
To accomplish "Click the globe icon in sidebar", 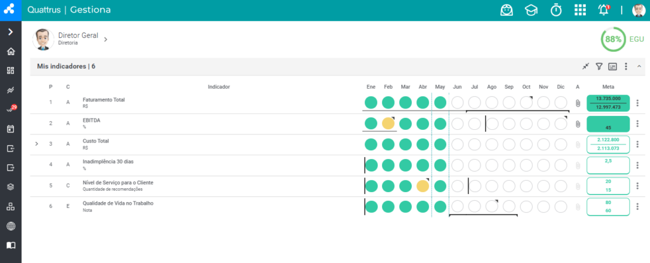I will click(11, 226).
